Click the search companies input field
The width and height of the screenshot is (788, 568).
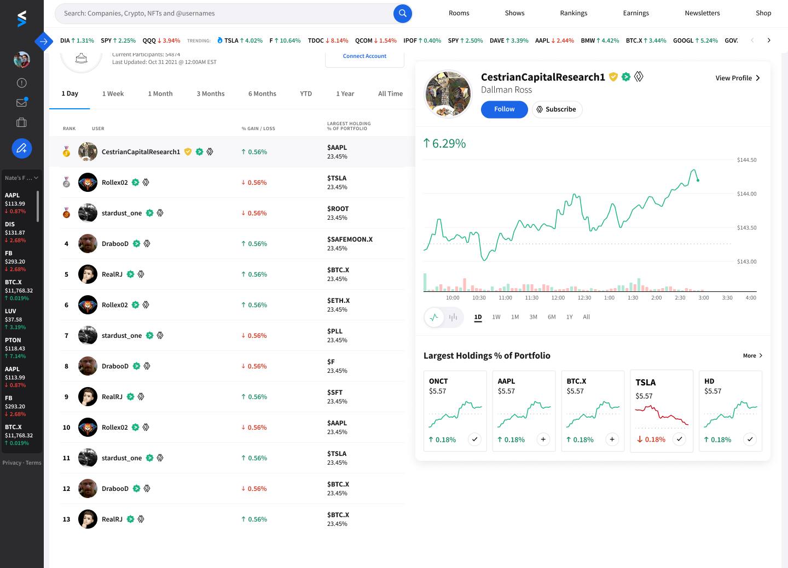pyautogui.click(x=219, y=13)
